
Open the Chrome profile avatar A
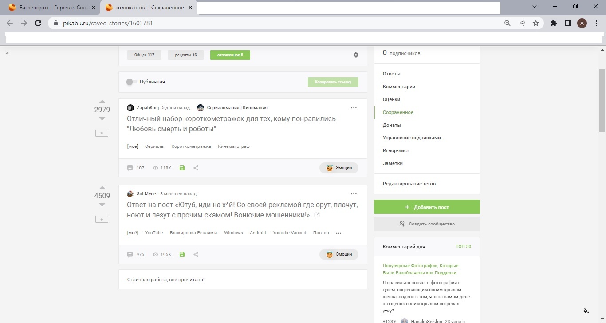tap(582, 23)
